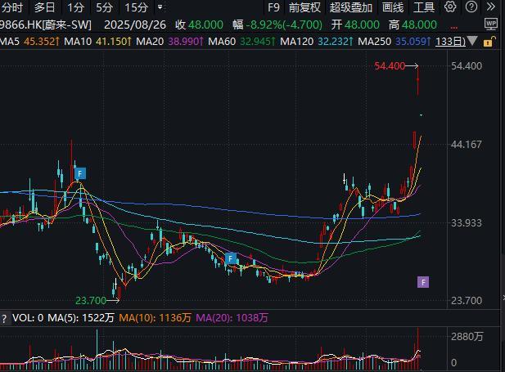Open the 工具 tools menu
The width and height of the screenshot is (505, 372).
pyautogui.click(x=424, y=7)
